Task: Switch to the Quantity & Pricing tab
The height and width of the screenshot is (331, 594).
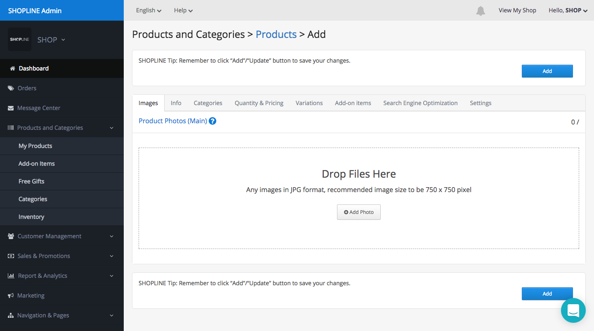Action: (x=259, y=103)
